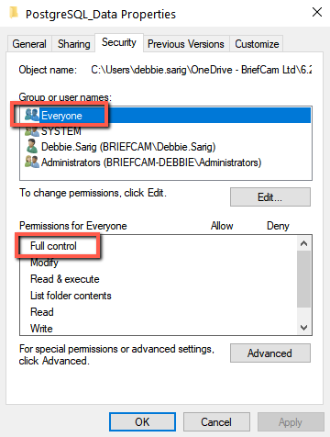Click the Everyone group icon
Viewport: 330px width, 437px height.
tap(32, 115)
